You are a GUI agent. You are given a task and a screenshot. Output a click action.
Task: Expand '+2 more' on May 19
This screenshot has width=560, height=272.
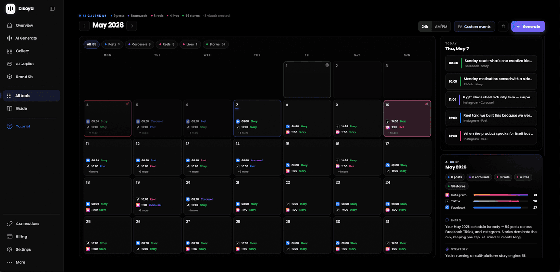tap(143, 210)
